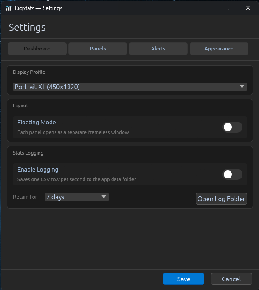Open the Panels tab
Screen dimensions: 259x290
tap(98, 49)
